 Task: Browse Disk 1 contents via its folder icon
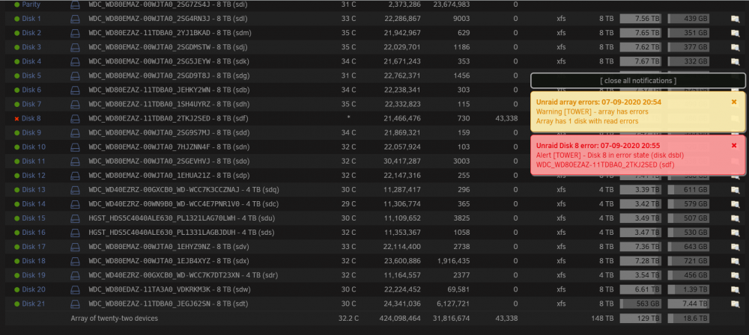click(x=735, y=19)
